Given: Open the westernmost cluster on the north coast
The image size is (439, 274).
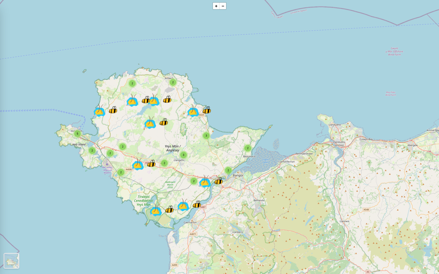Looking at the screenshot, I should pyautogui.click(x=132, y=83).
